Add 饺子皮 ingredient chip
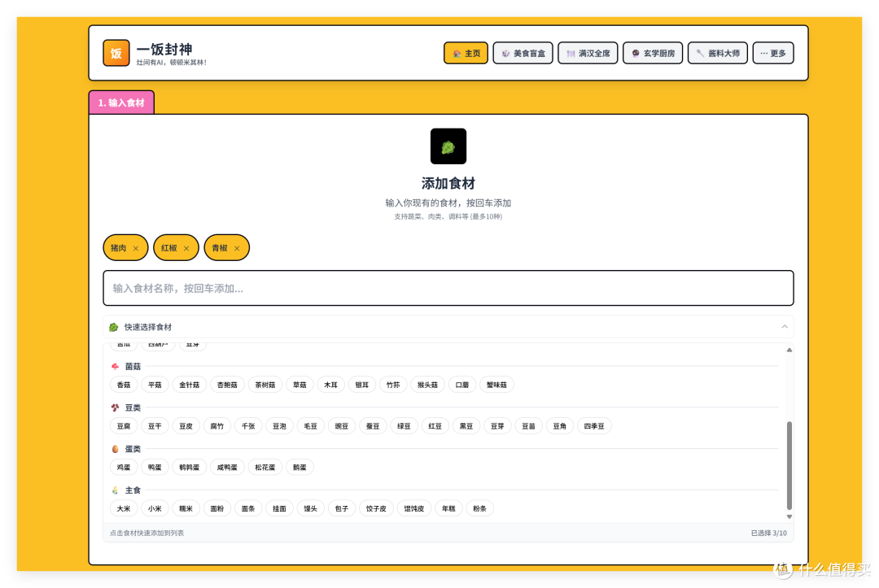879x588 pixels. (376, 508)
